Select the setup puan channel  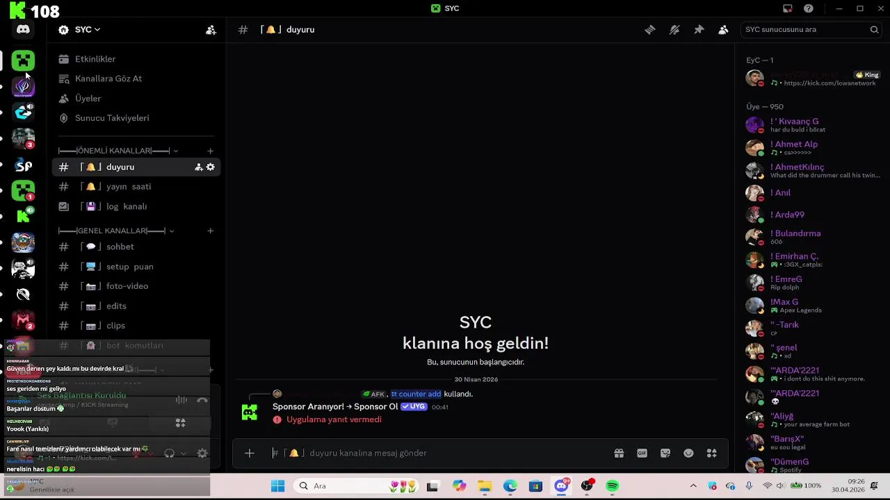click(x=136, y=267)
